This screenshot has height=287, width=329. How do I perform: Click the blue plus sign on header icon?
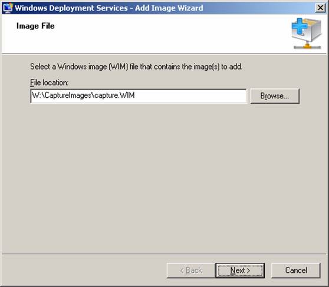tap(299, 27)
